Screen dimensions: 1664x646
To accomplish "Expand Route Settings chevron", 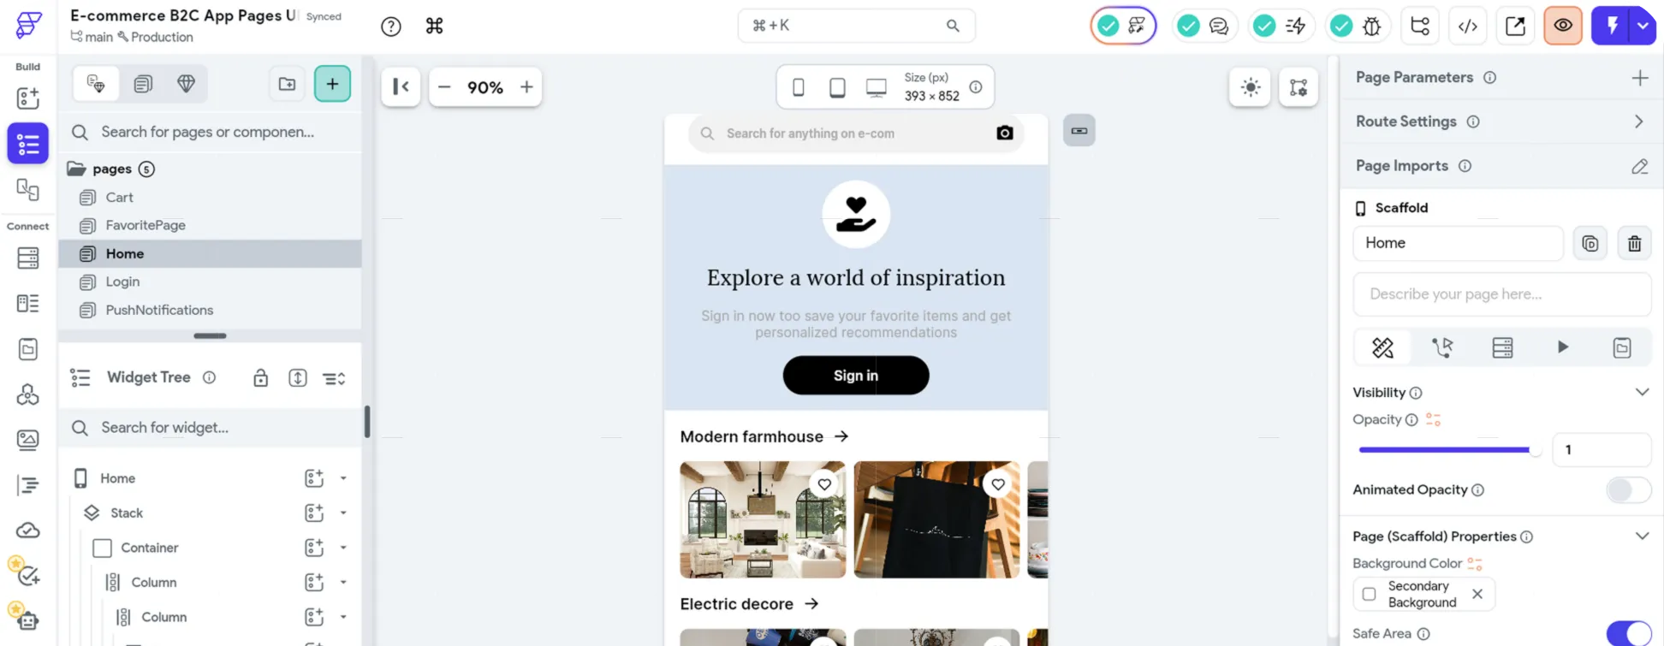I will (x=1638, y=121).
